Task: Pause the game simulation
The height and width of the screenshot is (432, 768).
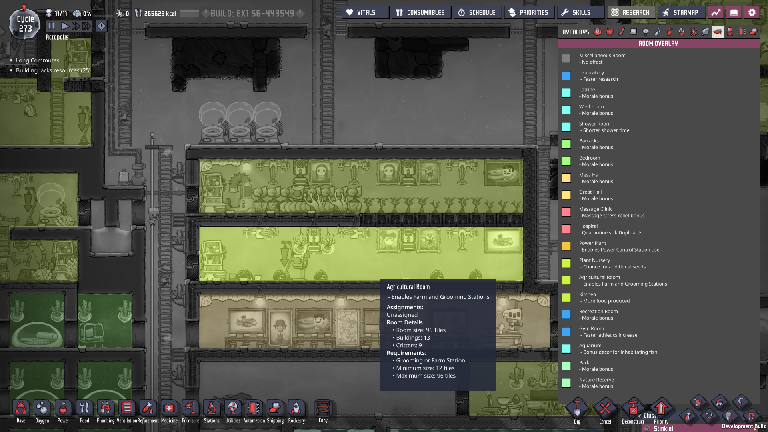Action: pyautogui.click(x=52, y=26)
